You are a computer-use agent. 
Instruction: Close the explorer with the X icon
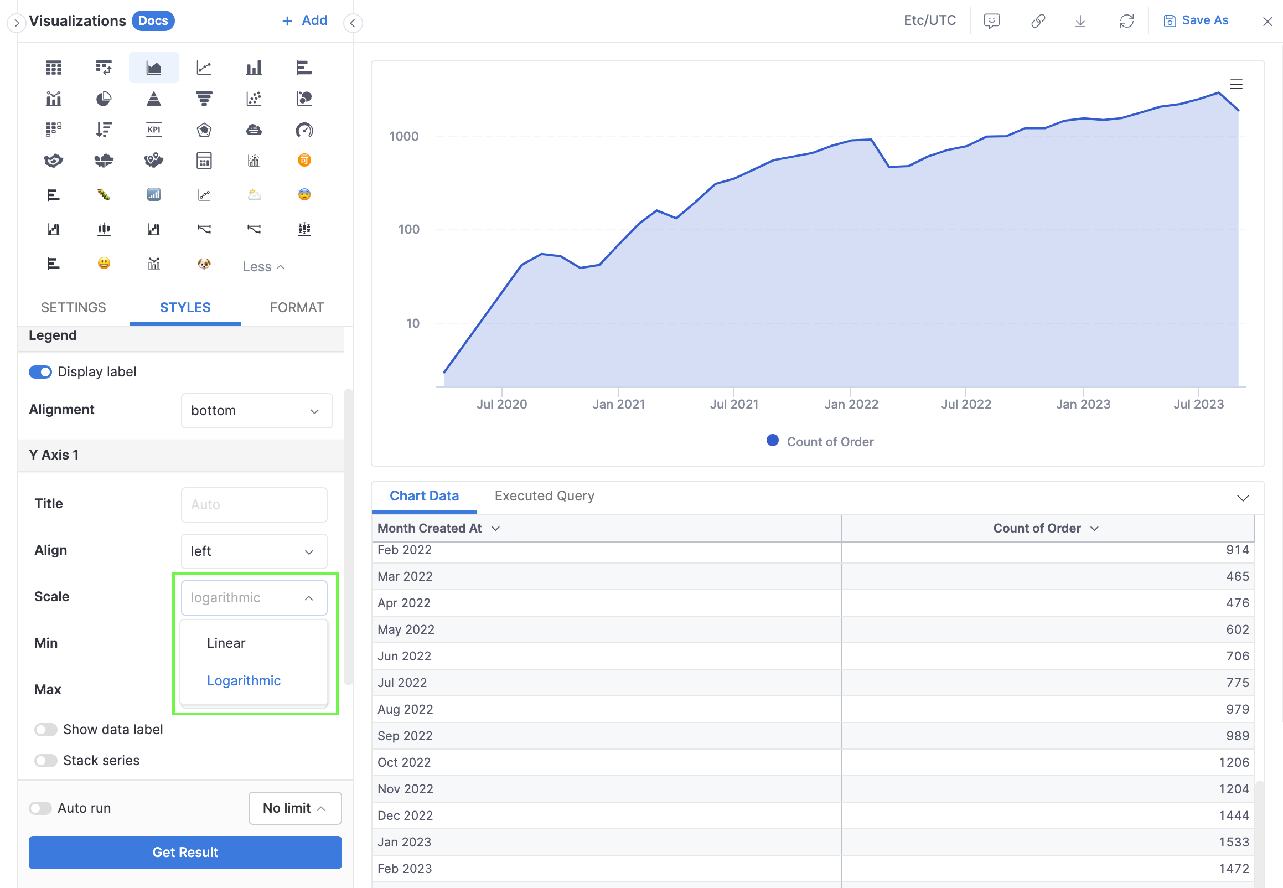tap(1267, 21)
